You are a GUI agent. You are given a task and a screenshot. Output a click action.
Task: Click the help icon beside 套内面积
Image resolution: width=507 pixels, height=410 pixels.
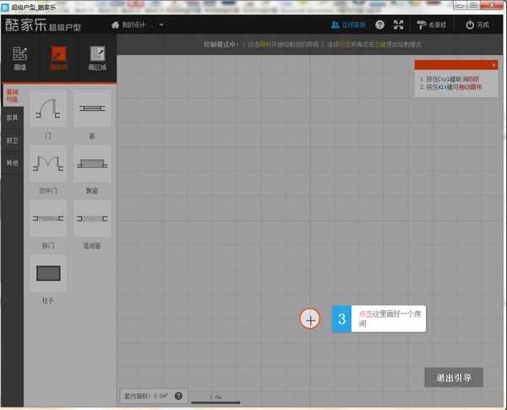coord(178,396)
